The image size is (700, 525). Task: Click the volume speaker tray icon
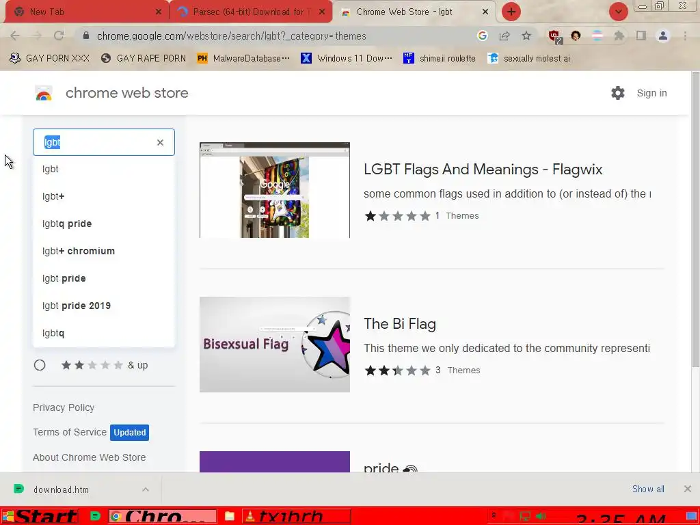(x=541, y=517)
